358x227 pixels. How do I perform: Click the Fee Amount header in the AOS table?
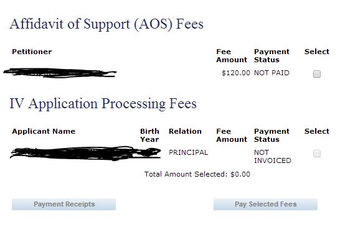pyautogui.click(x=232, y=56)
